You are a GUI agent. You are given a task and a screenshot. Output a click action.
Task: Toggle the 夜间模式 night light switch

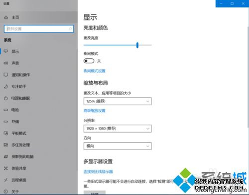coord(89,61)
